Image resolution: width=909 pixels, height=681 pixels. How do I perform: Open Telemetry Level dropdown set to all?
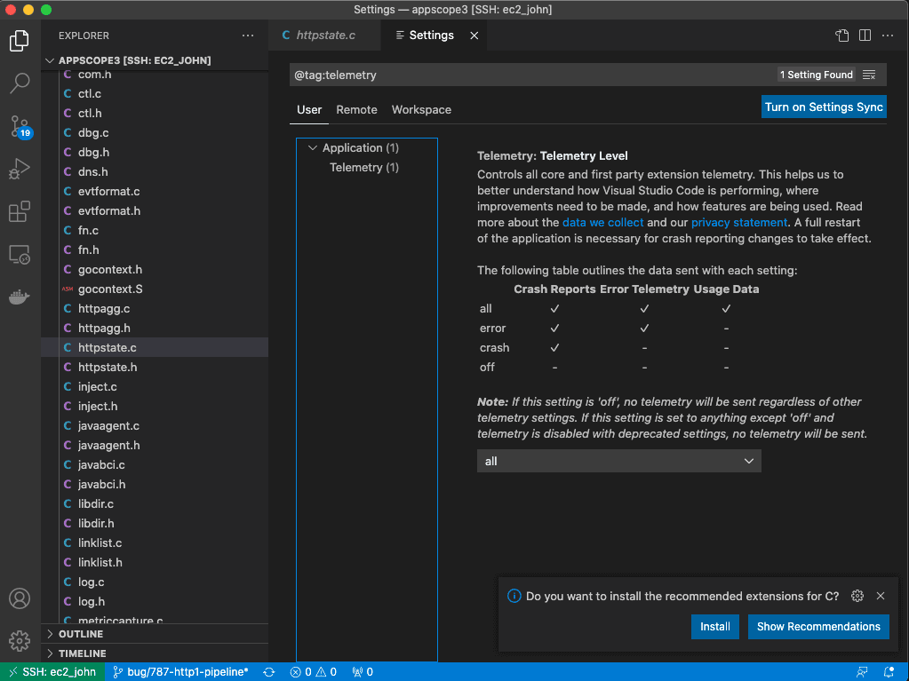pyautogui.click(x=618, y=461)
